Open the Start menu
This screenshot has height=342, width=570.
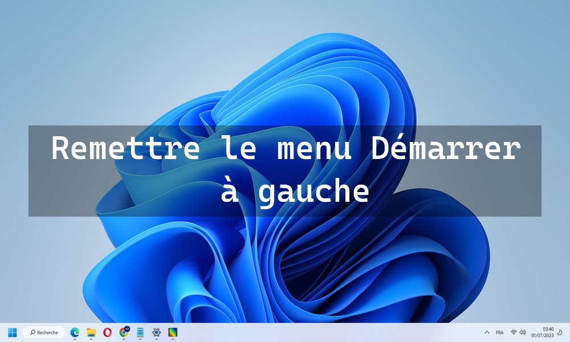click(12, 332)
